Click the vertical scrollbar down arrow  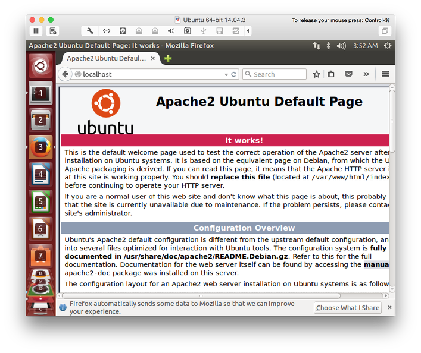(x=392, y=289)
